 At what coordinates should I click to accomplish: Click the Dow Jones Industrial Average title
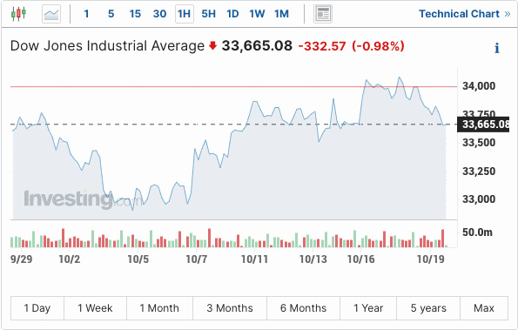coord(107,46)
